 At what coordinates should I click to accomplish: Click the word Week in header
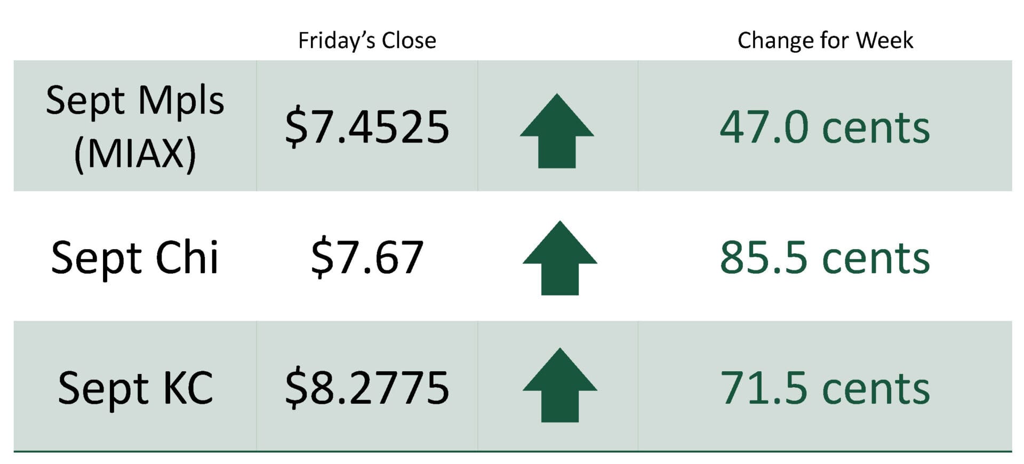[884, 41]
